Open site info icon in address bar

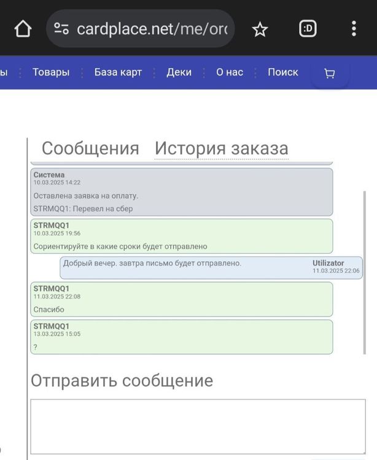click(x=61, y=29)
